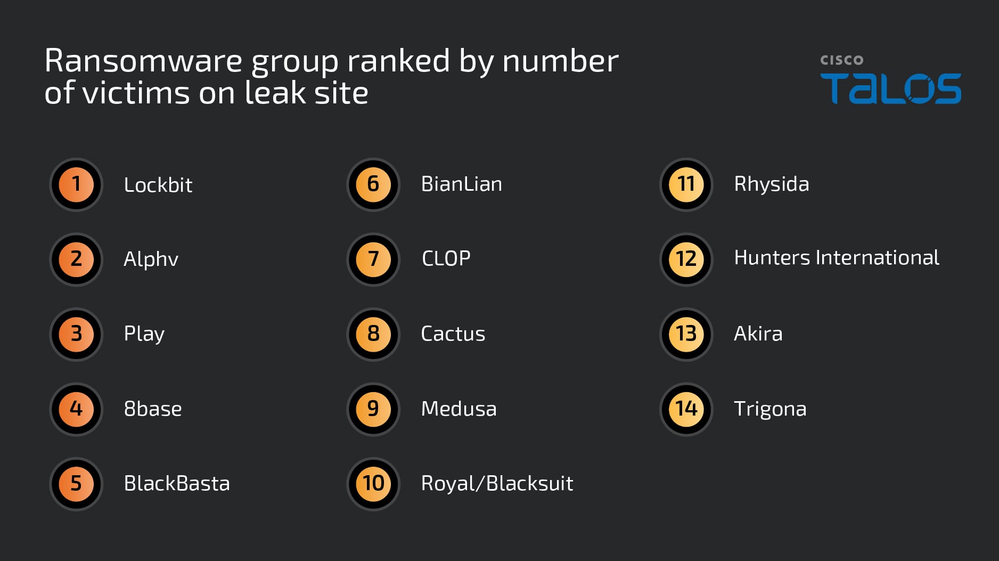Select the number 14 Trigona badge

click(x=686, y=409)
